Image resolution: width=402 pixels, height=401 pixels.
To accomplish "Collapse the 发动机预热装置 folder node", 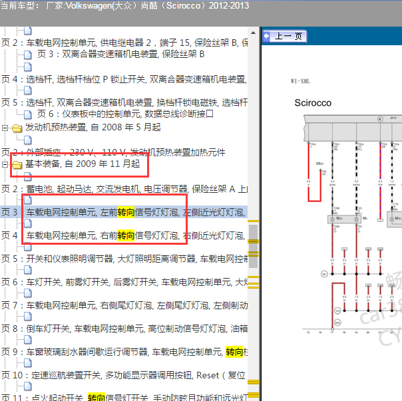I will 5,128.
